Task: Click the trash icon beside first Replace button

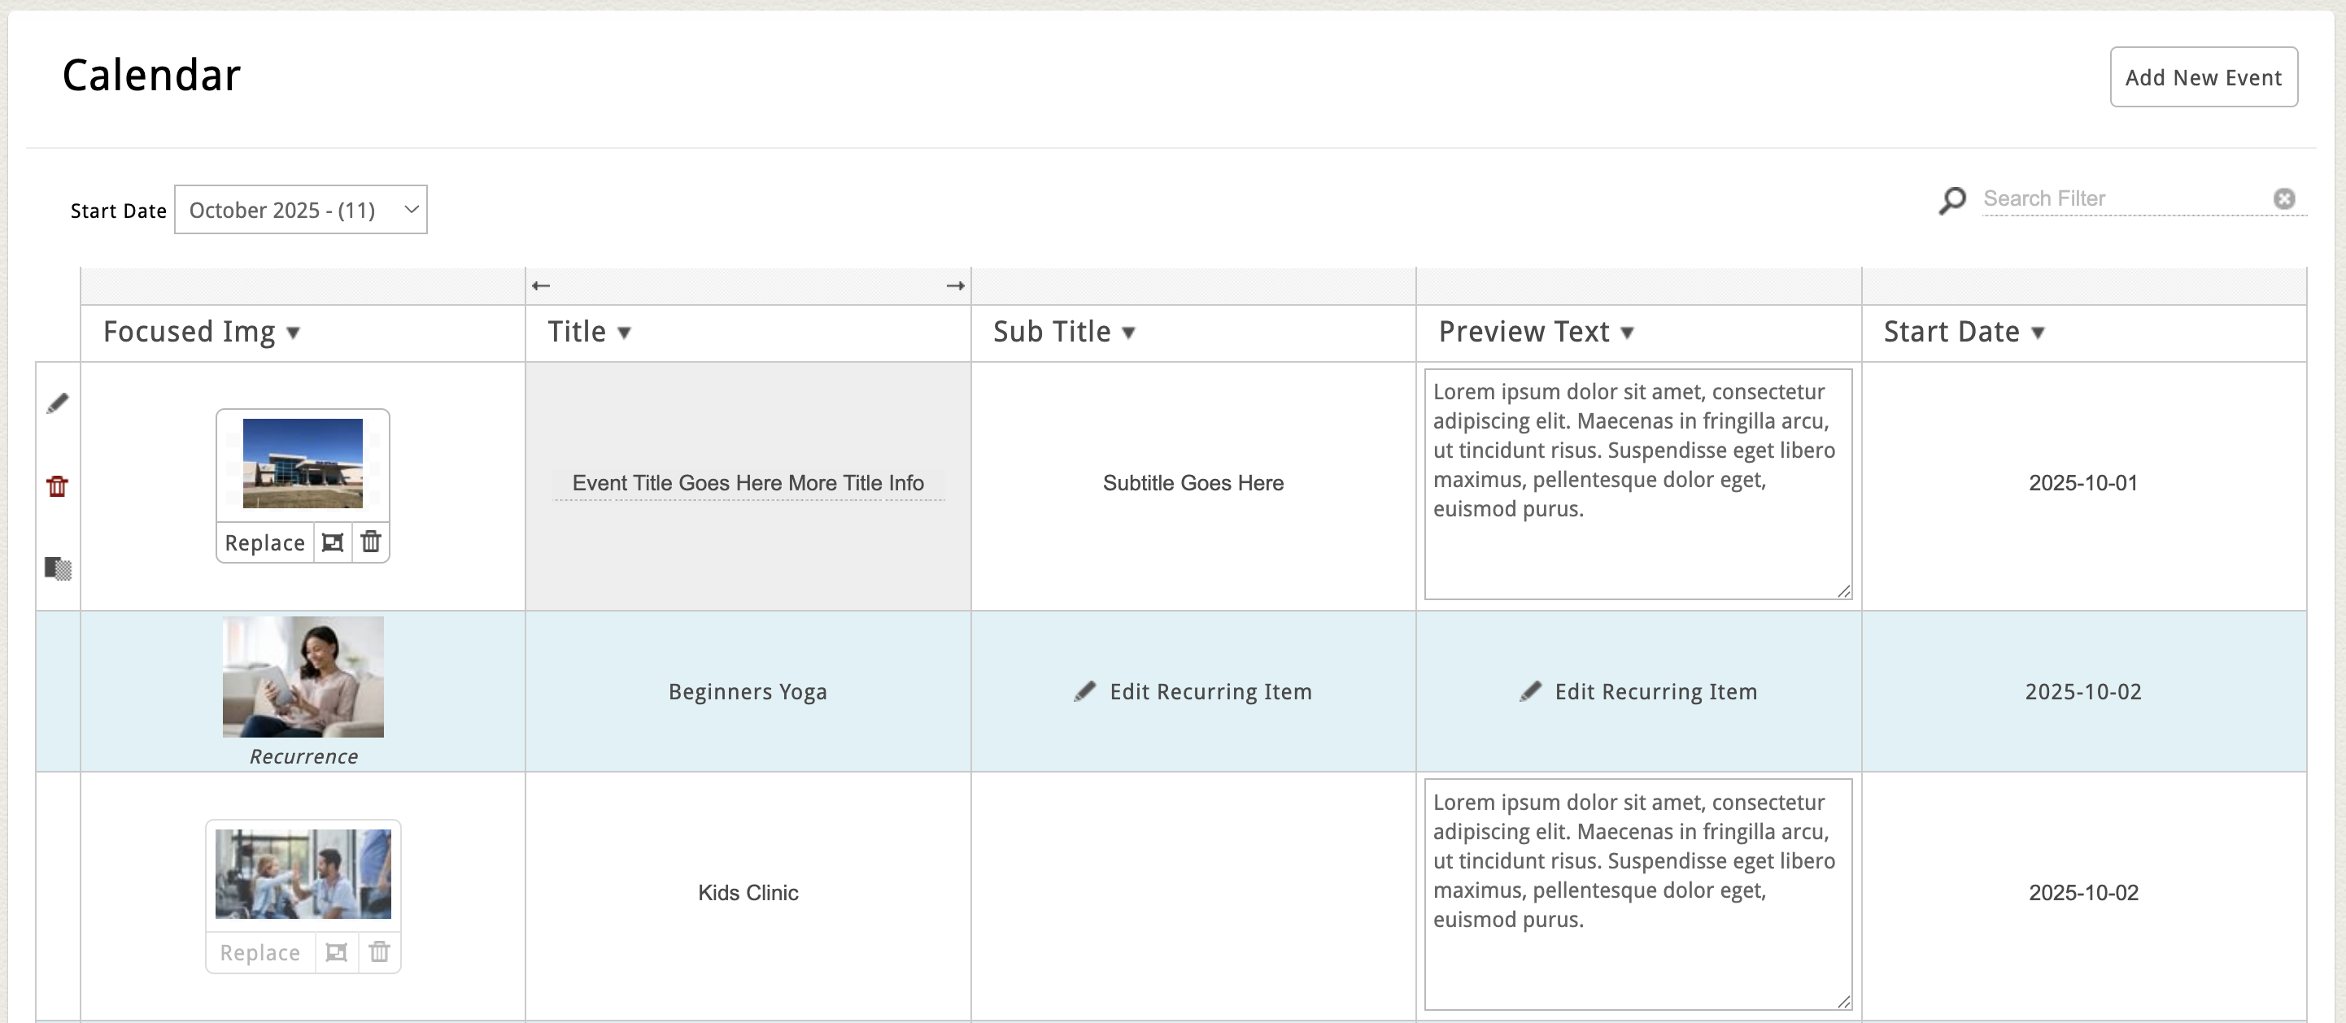Action: [x=371, y=542]
